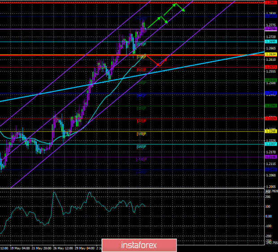Click the red downward forecast arrow
The height and width of the screenshot is (252, 278).
coord(152,61)
